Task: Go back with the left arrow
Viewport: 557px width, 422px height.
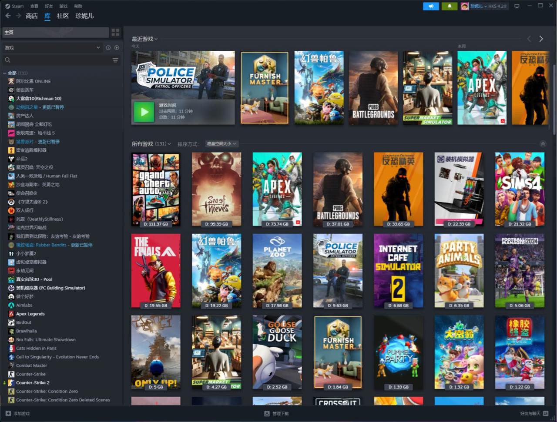Action: tap(8, 16)
